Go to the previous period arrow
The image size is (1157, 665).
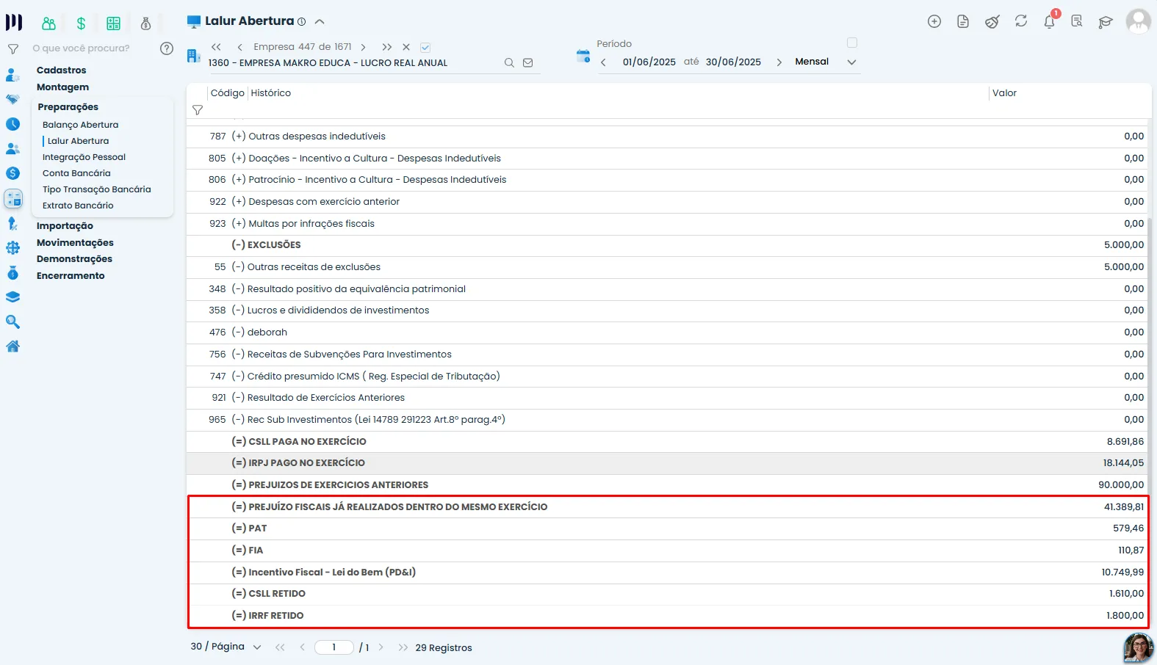(603, 62)
